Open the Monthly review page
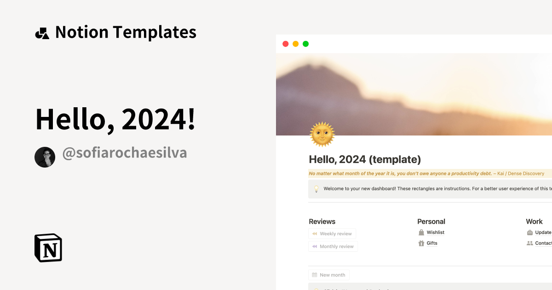 (x=333, y=246)
